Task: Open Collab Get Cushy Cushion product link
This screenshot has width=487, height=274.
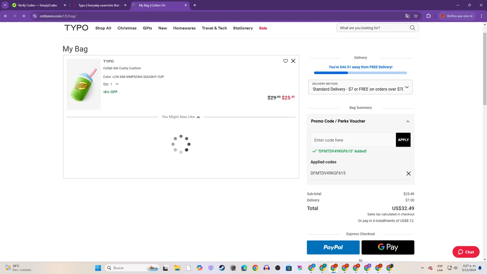Action: [x=122, y=68]
